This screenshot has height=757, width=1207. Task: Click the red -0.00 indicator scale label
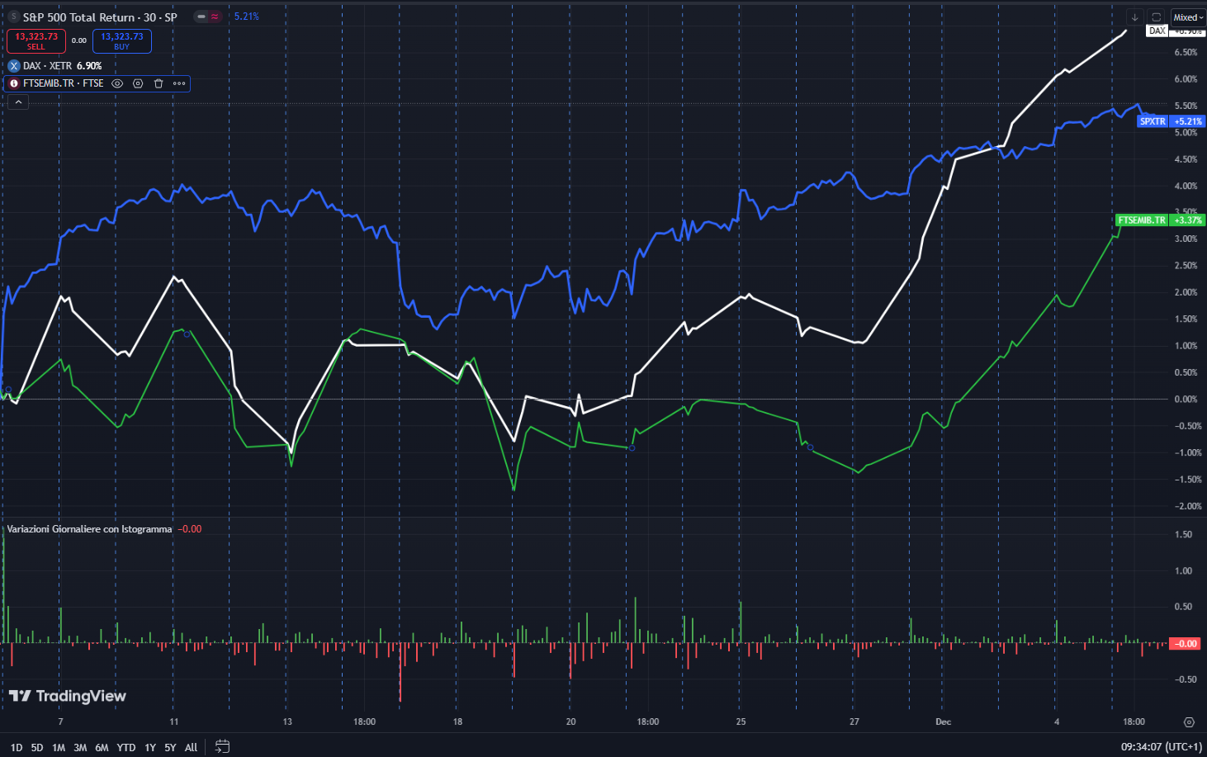coord(1186,644)
